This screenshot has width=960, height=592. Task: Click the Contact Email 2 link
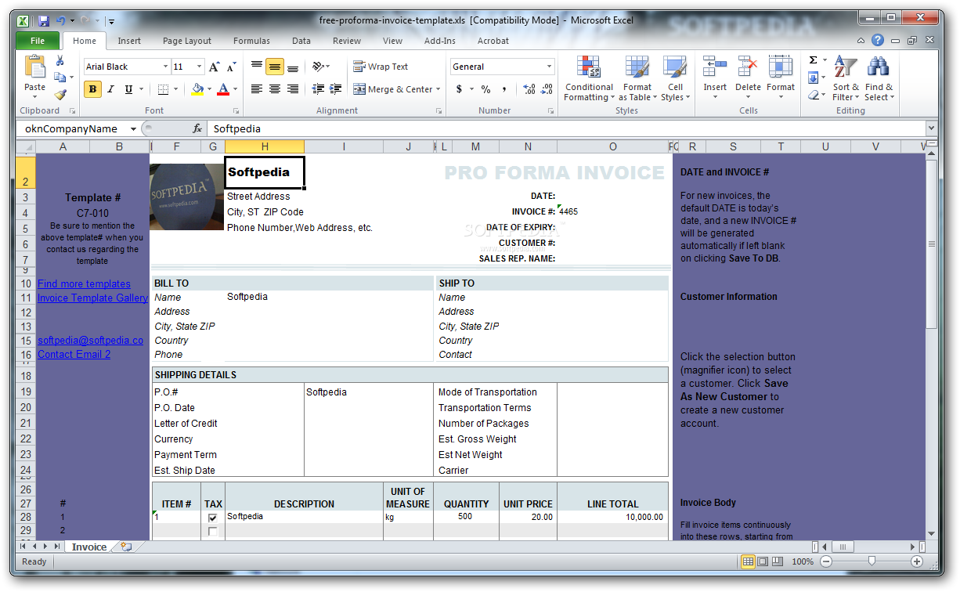click(x=74, y=354)
